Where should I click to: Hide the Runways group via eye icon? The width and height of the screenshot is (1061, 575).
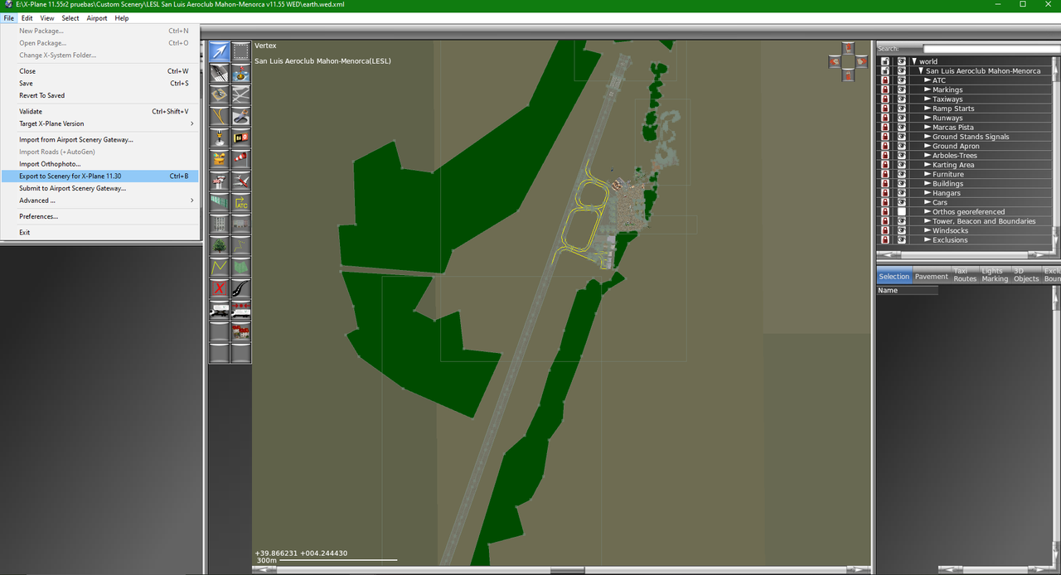click(x=902, y=118)
